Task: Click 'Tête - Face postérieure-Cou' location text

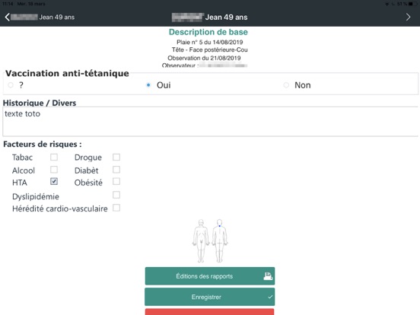Action: pyautogui.click(x=210, y=49)
